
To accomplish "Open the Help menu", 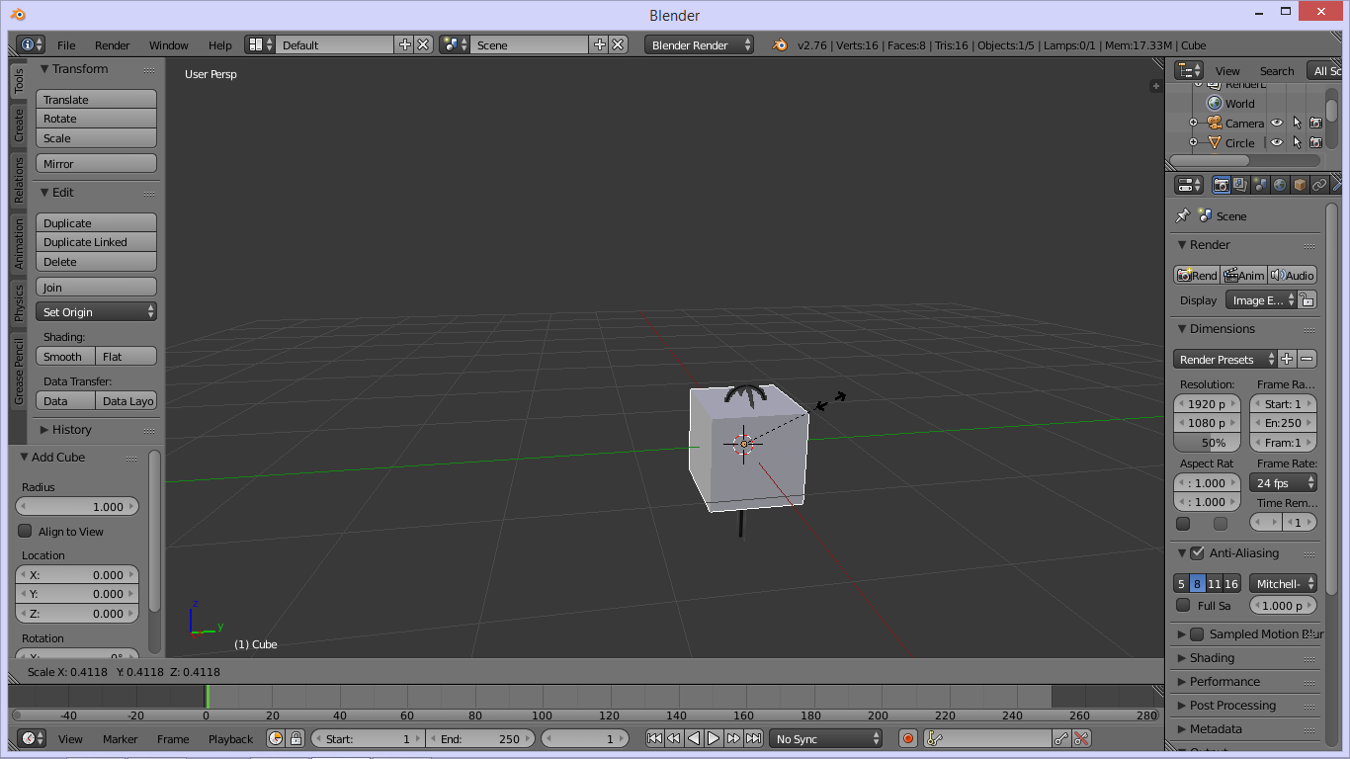I will tap(220, 44).
